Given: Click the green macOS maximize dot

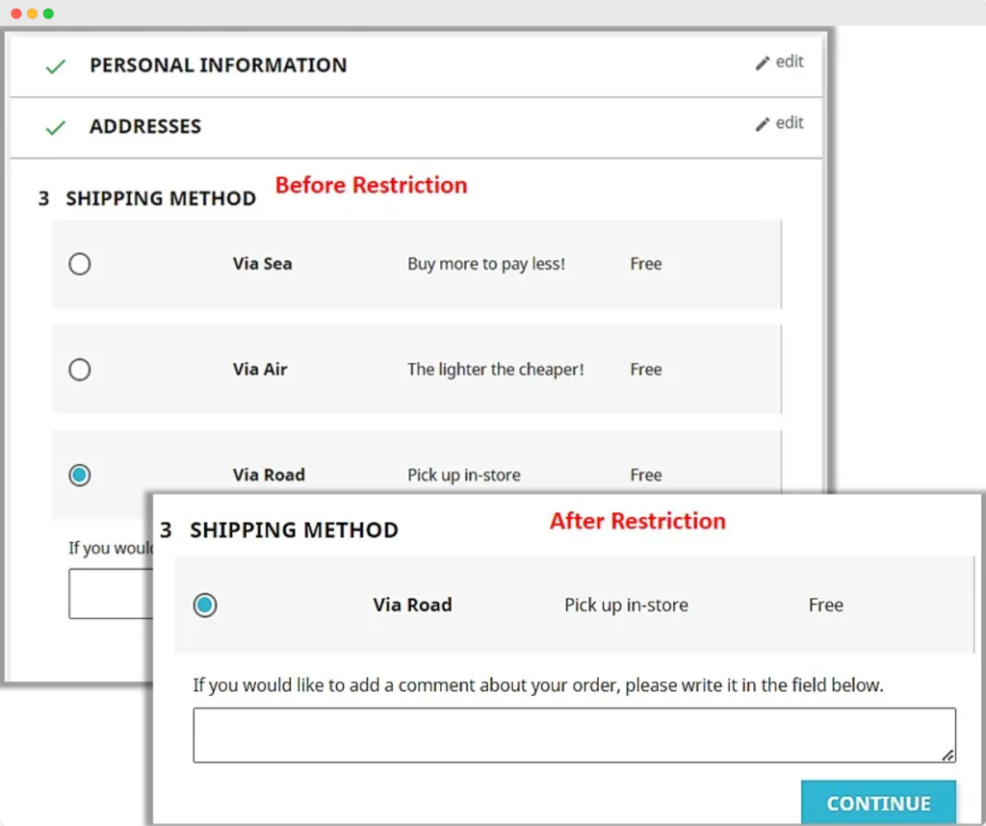Looking at the screenshot, I should (x=48, y=13).
